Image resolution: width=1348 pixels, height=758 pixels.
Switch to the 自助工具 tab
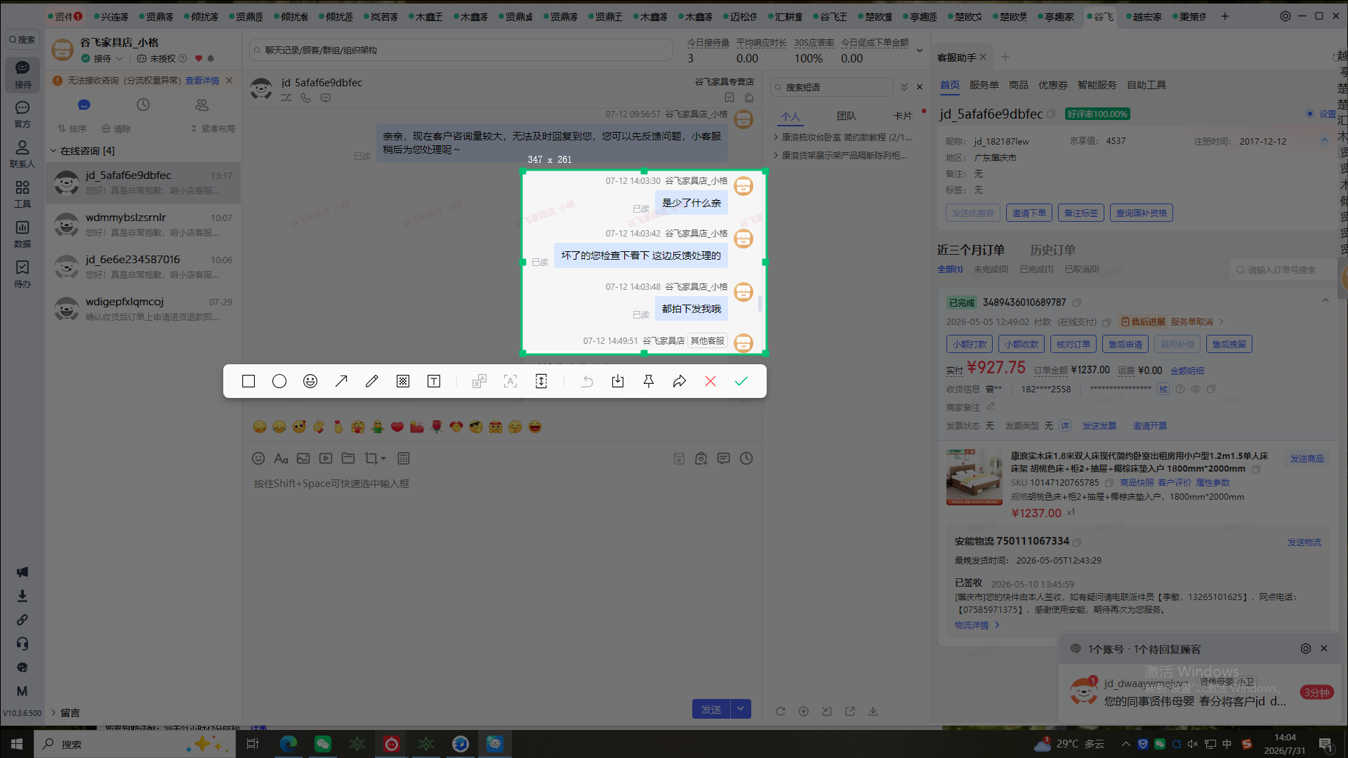tap(1147, 85)
